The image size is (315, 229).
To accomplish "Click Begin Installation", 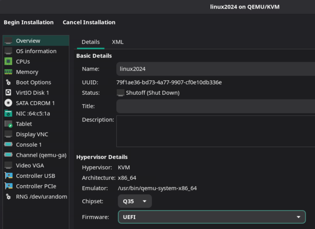I will pyautogui.click(x=29, y=22).
